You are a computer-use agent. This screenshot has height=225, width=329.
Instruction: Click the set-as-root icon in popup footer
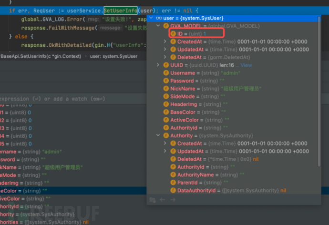point(153,200)
